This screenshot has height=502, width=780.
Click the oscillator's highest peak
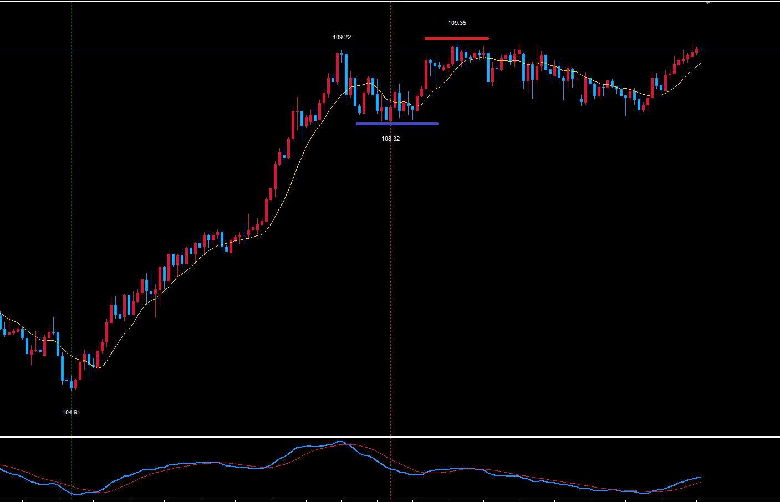coord(340,442)
